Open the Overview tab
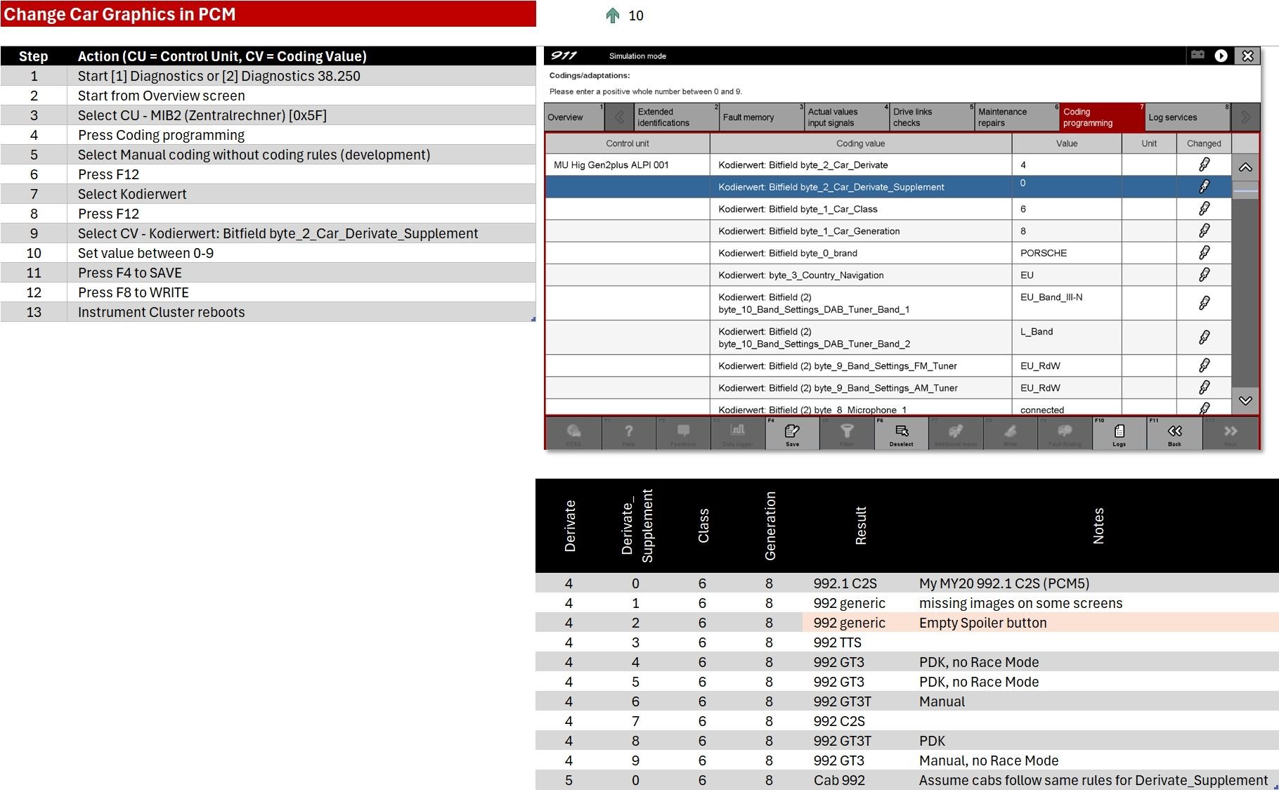Screen dimensions: 1279x790 coord(573,117)
